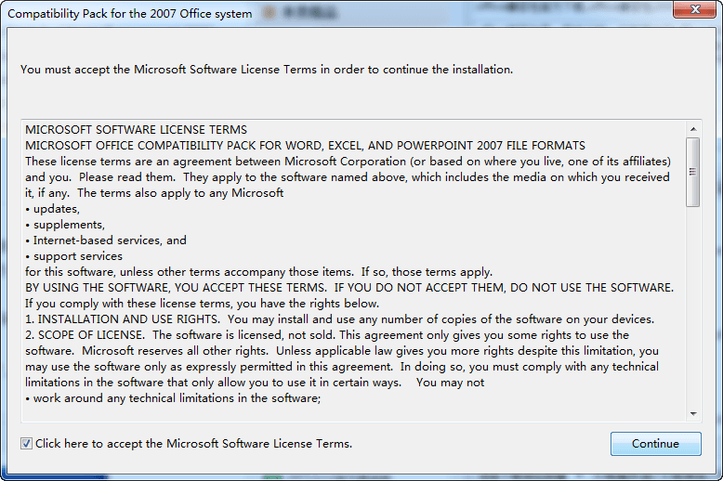Screen dimensions: 723x481
Task: Click the license text scrollbar thumb
Action: 692,173
